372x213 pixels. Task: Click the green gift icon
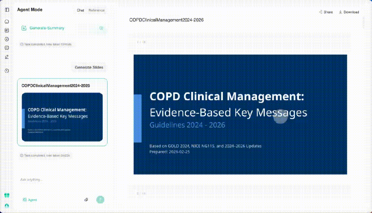[7, 195]
